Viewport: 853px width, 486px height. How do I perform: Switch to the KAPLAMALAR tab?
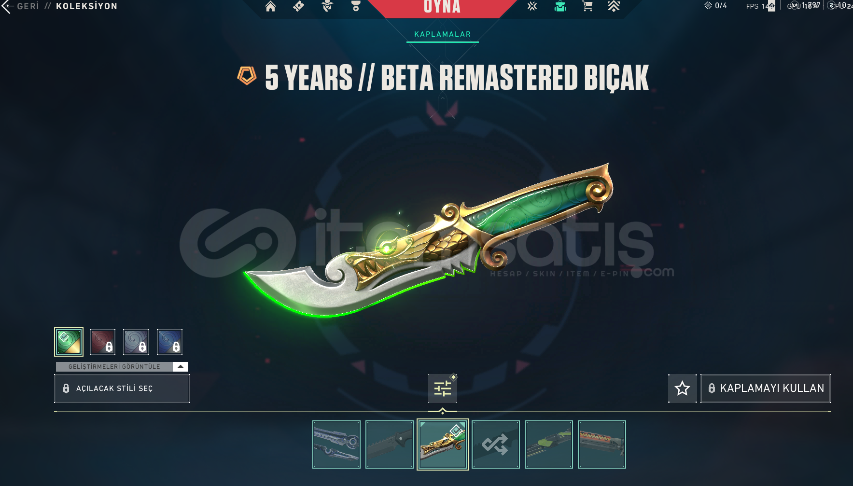[443, 34]
